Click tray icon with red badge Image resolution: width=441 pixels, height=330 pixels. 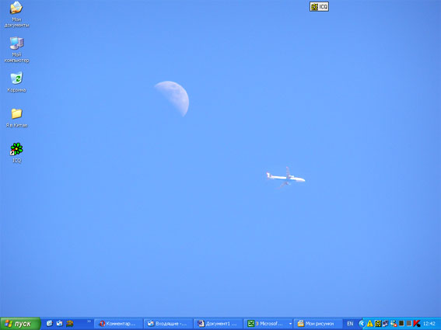click(x=394, y=324)
